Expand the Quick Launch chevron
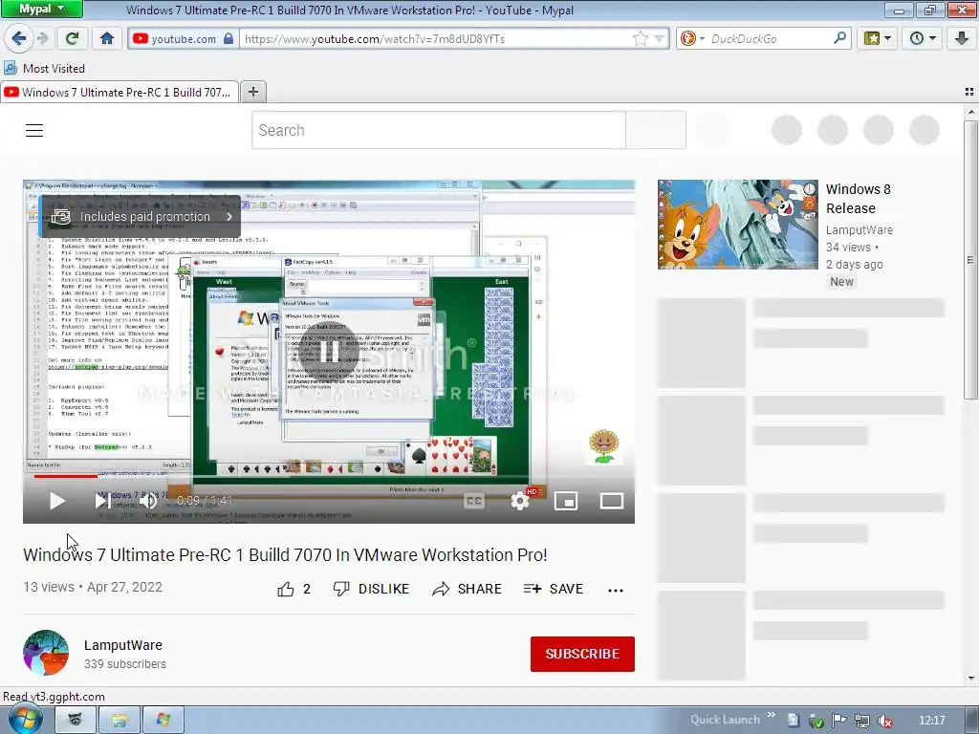 point(772,715)
